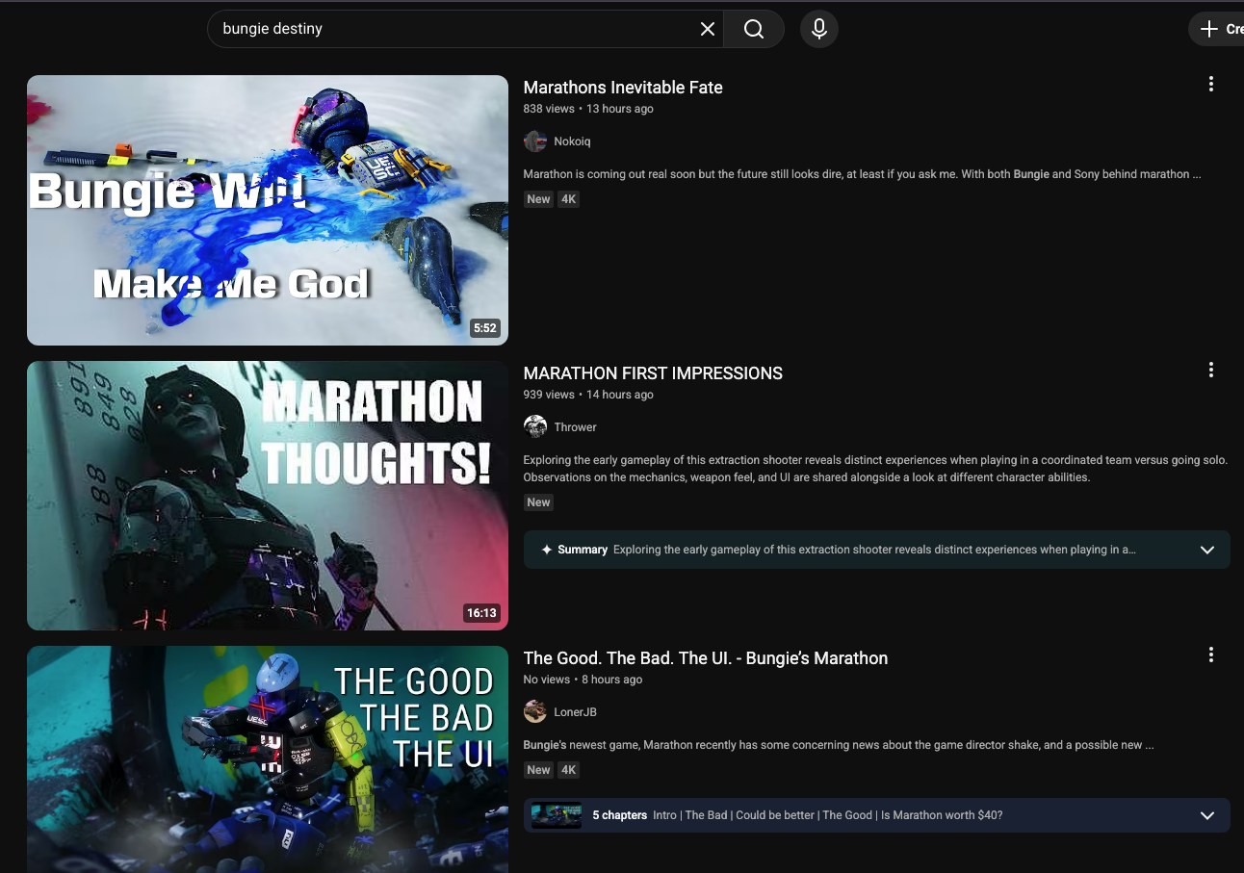
Task: Open more options for The Good. The Bad. The UI.
Action: (x=1211, y=655)
